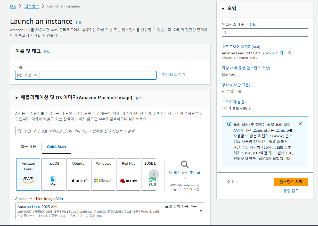318x226 pixels.
Task: Click the 인스턴스 시작 button
Action: 291,182
